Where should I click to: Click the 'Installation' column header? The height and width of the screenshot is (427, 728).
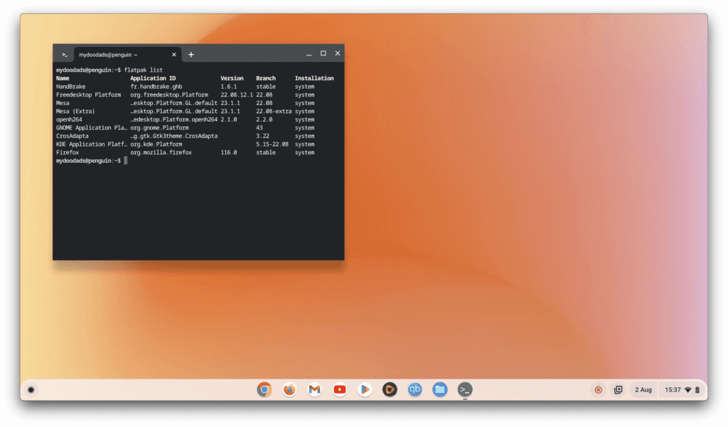314,78
